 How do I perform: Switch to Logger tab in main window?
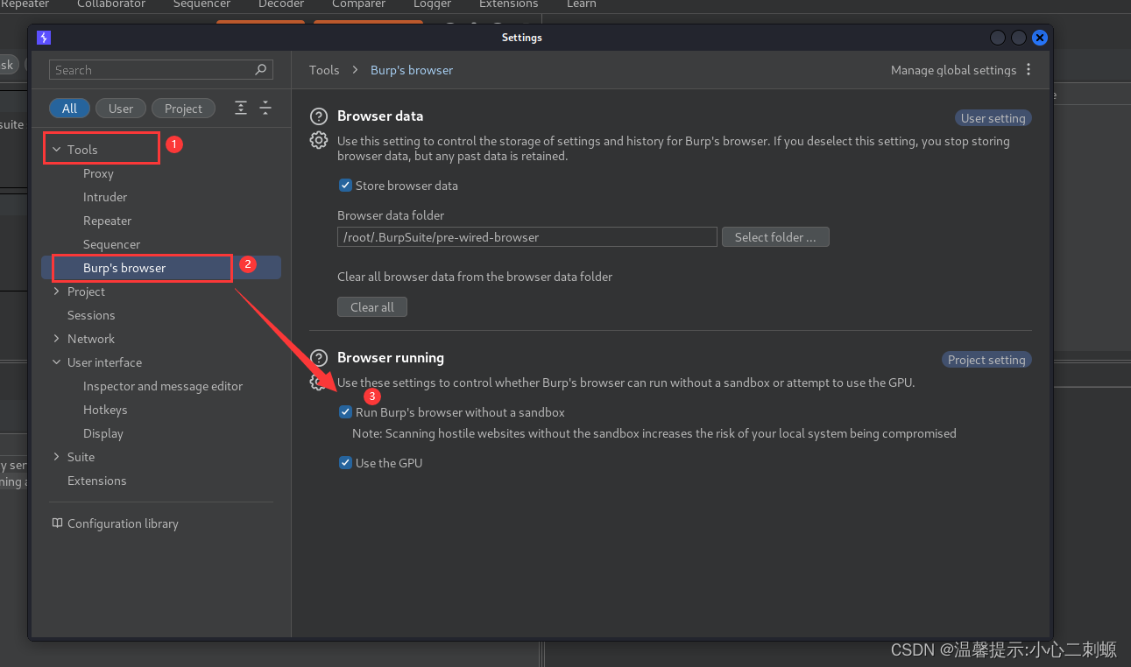pos(432,4)
